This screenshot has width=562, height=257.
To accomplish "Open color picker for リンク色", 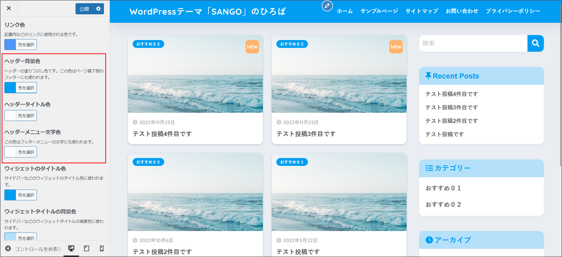I will point(20,45).
